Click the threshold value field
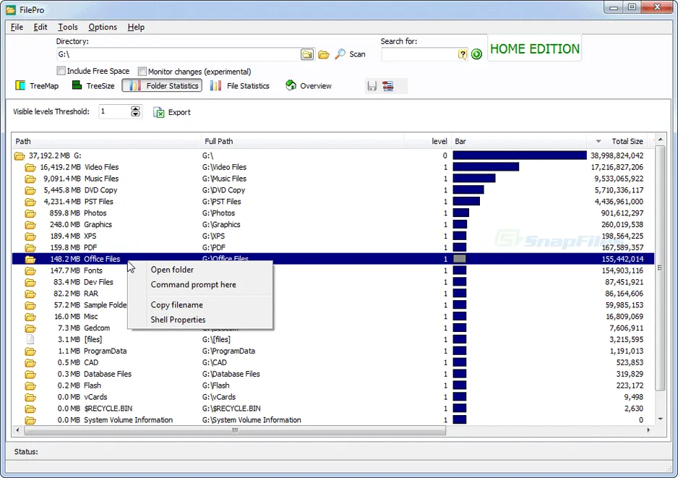Screen dimensions: 678x478 tap(115, 111)
